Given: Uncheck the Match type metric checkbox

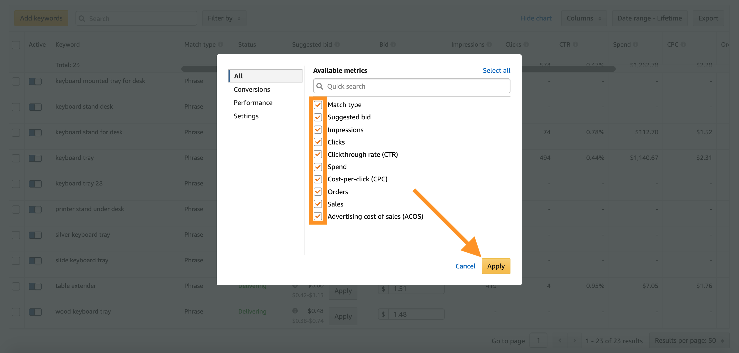Looking at the screenshot, I should [318, 105].
